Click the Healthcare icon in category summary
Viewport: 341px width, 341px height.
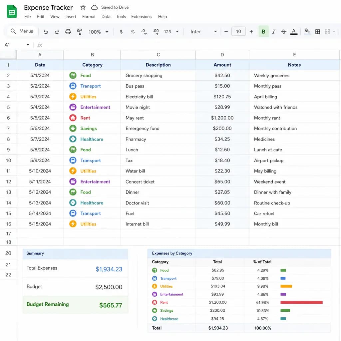(155, 319)
